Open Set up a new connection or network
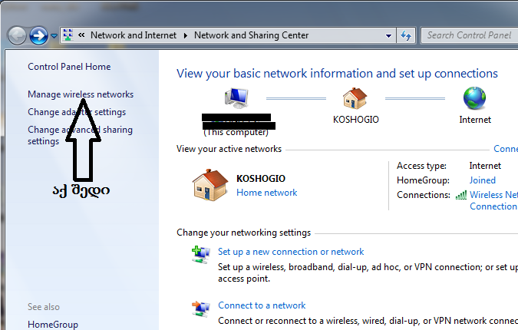 point(291,252)
